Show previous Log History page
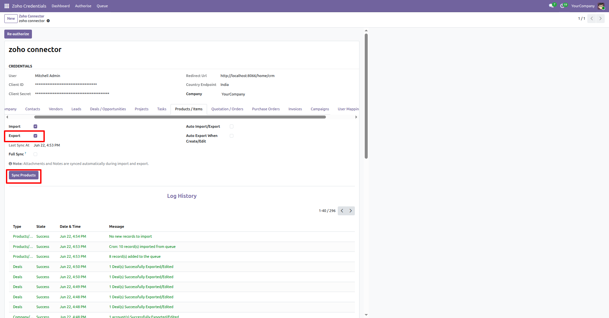The image size is (609, 318). [x=342, y=211]
